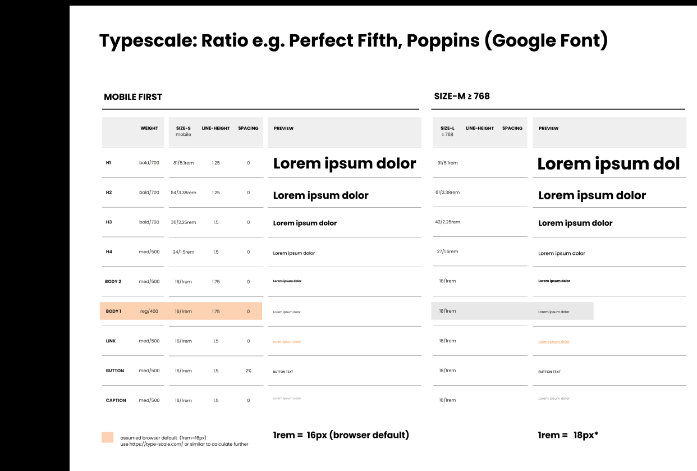697x471 pixels.
Task: Click the 81/5.1rem size value
Action: [184, 163]
